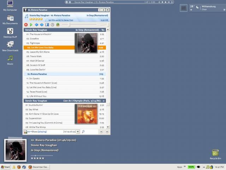Viewport: 226px width, 170px height.
Task: Click the green play button
Action: 31,25
